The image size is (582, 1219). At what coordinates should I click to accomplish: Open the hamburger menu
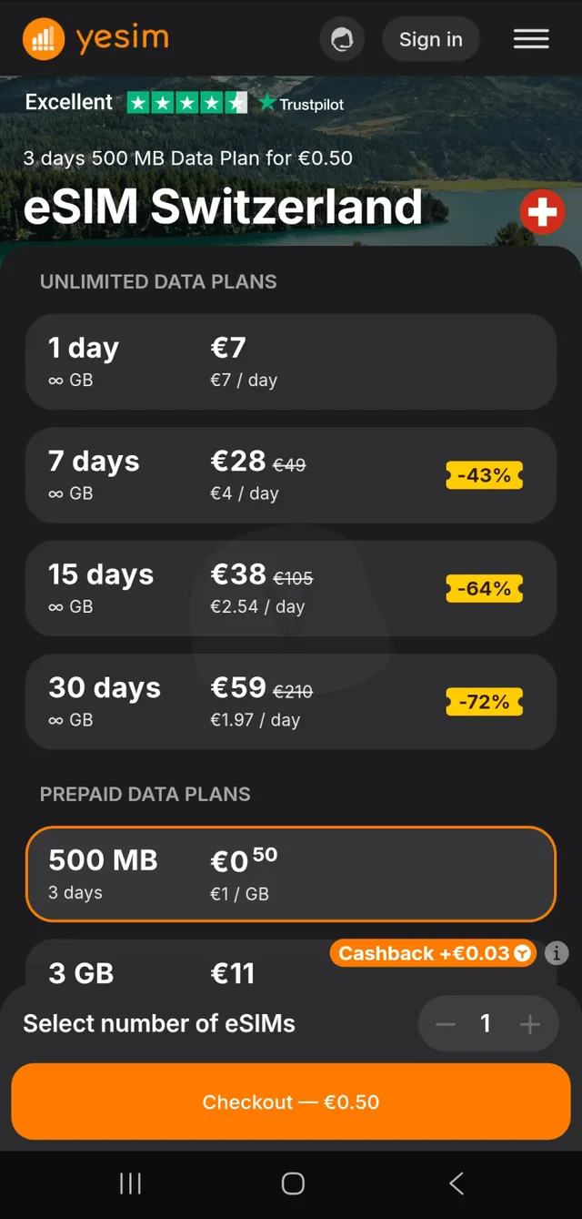pyautogui.click(x=531, y=39)
